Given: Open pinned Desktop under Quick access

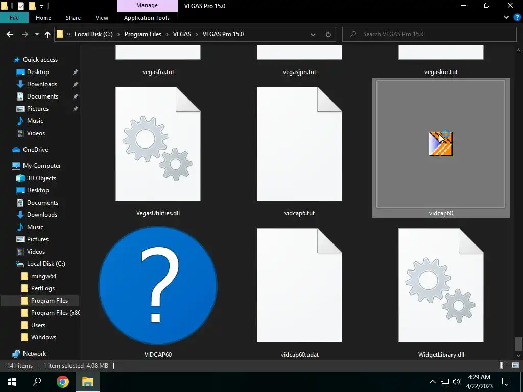Looking at the screenshot, I should (x=38, y=72).
